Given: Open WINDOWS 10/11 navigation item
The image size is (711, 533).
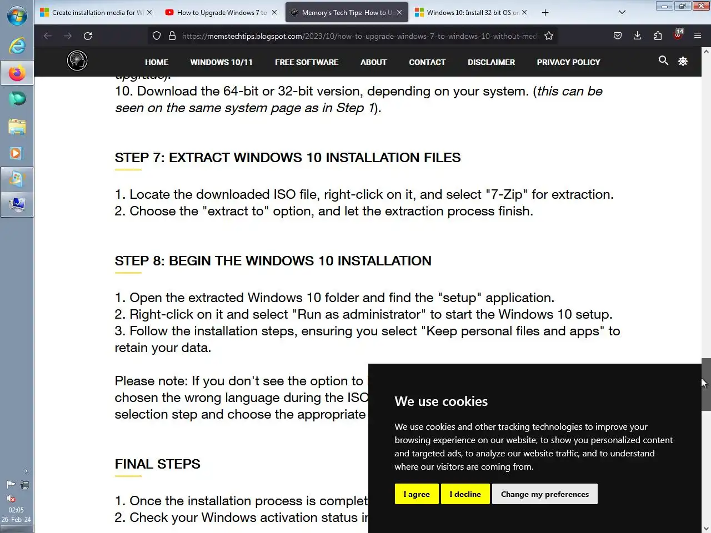Looking at the screenshot, I should click(221, 62).
